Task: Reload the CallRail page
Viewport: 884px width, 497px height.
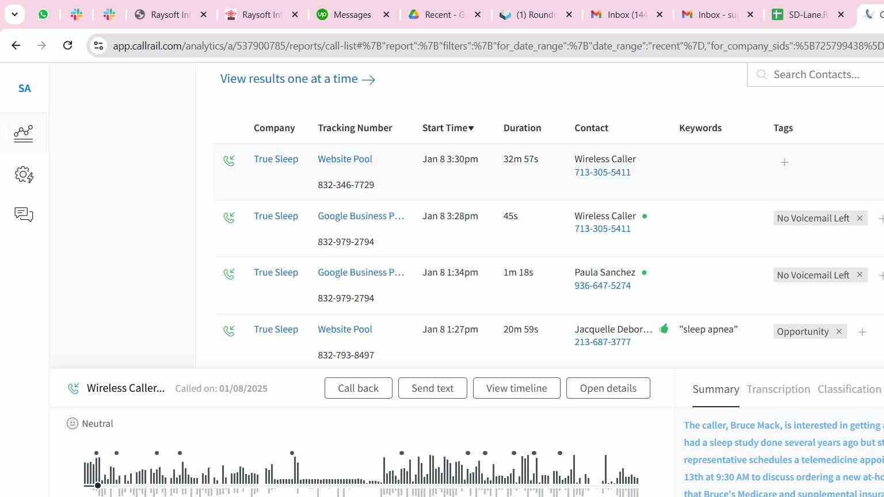Action: point(67,45)
